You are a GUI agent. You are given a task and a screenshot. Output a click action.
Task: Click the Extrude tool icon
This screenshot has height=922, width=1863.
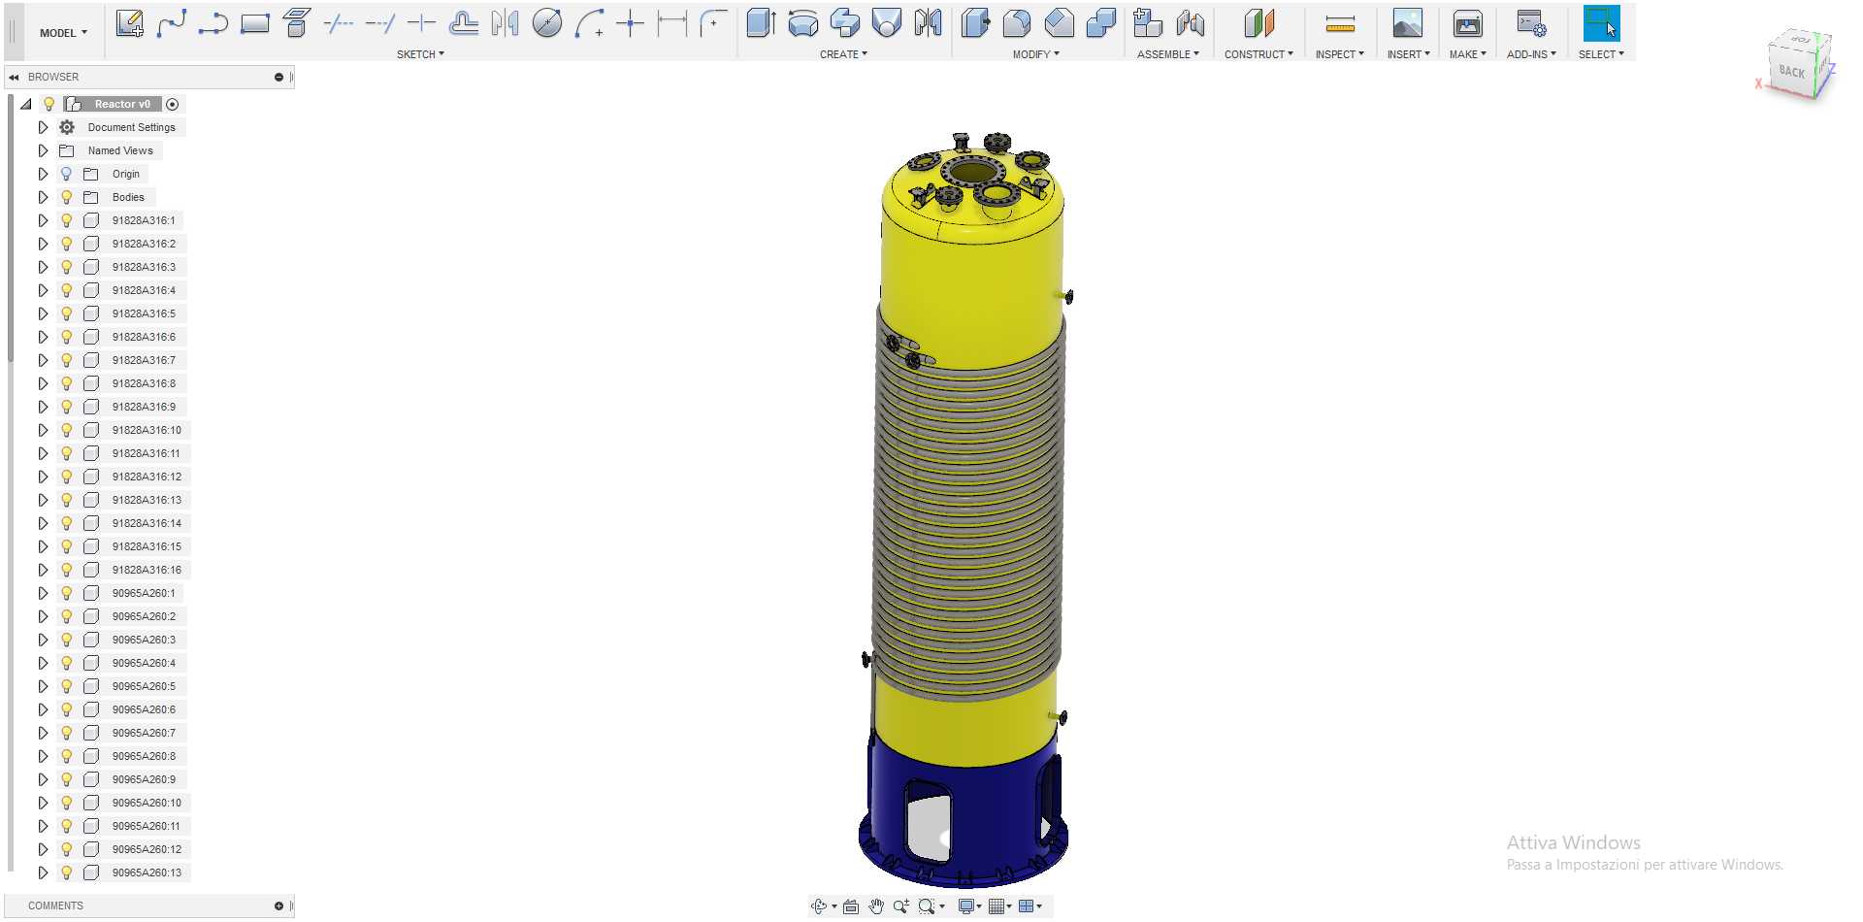761,23
